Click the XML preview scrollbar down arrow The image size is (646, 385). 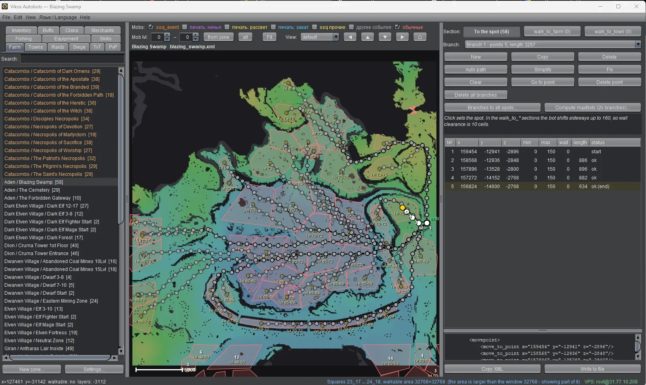[x=638, y=356]
